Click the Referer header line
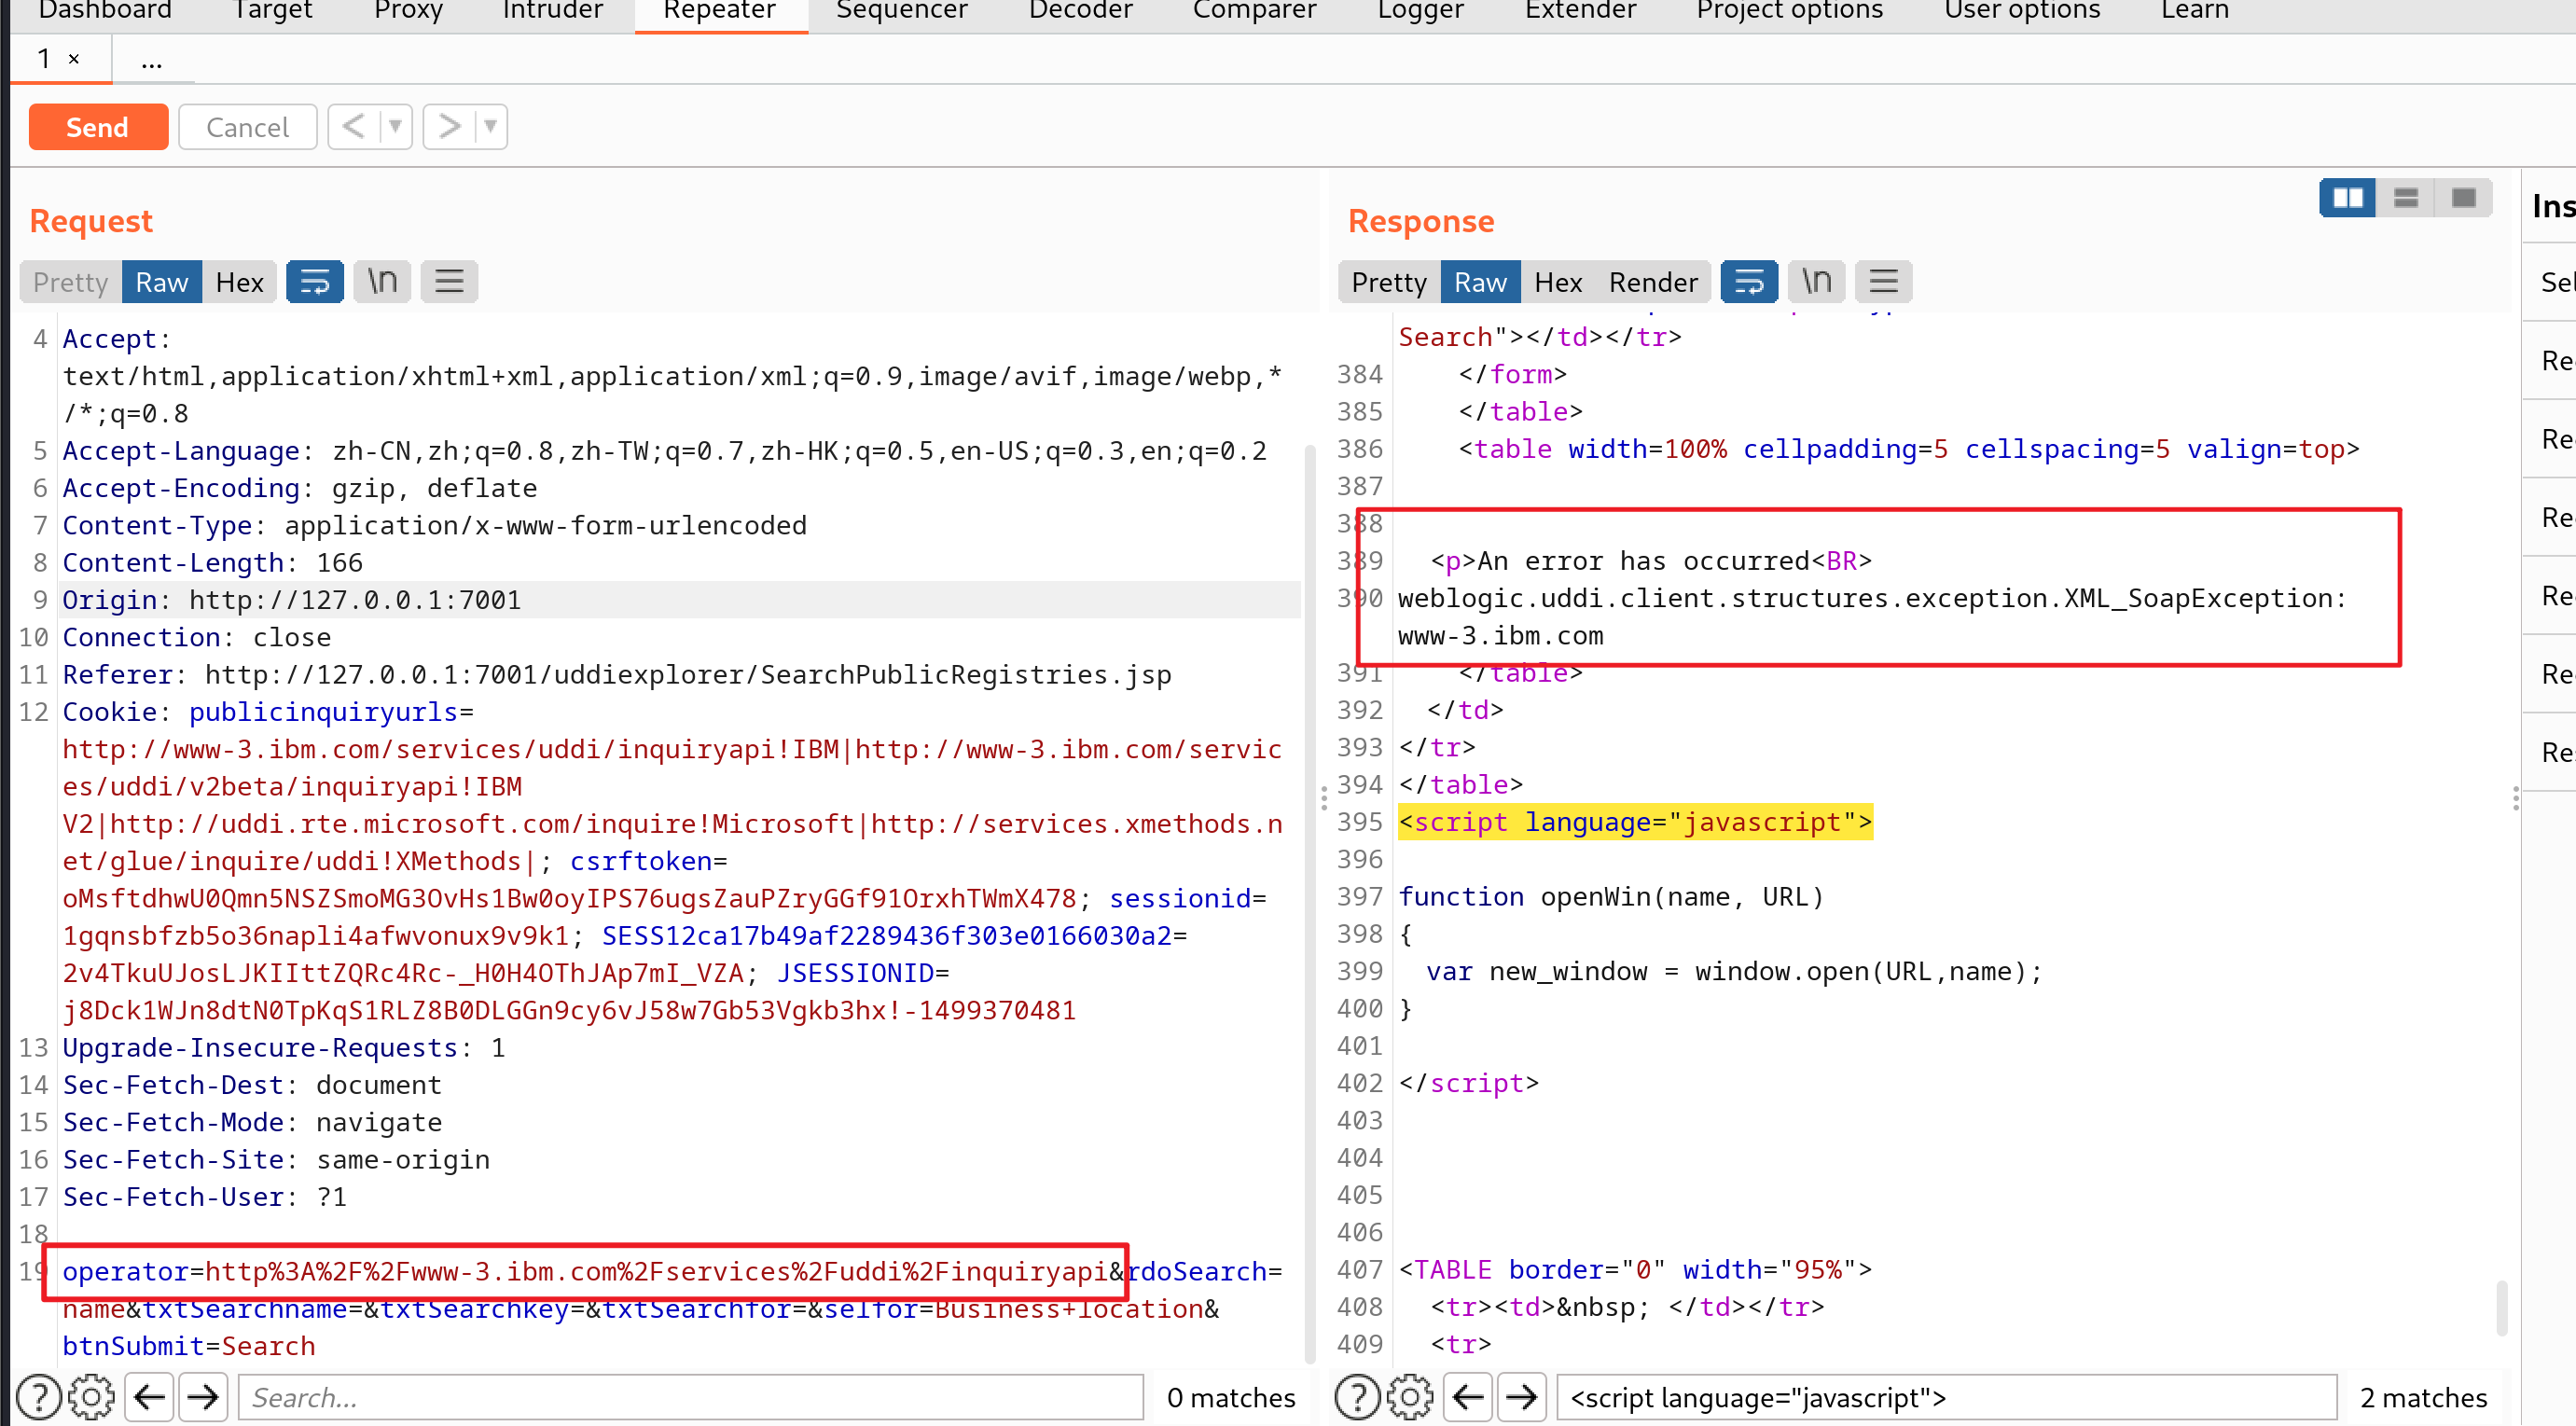 point(617,675)
